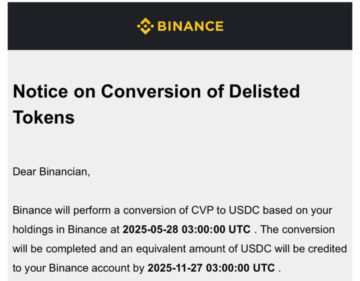Click the word "credited" in the paragraph
This screenshot has height=281, width=360.
pos(327,248)
